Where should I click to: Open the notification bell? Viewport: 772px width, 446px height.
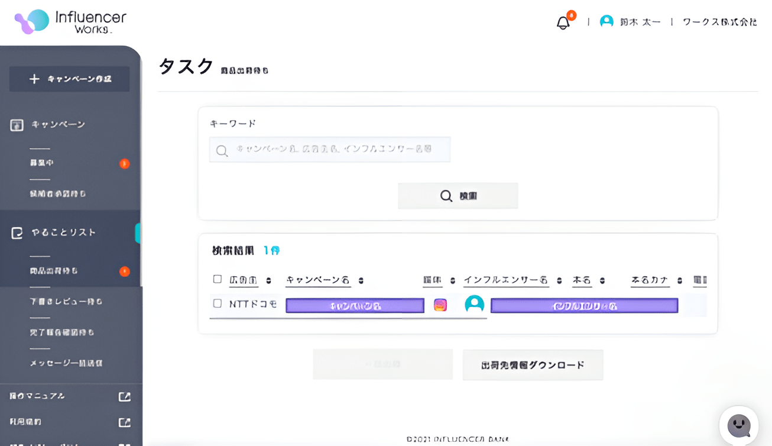563,22
